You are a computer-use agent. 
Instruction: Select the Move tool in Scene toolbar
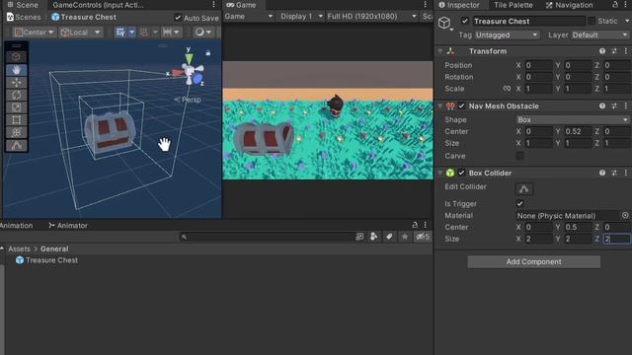pos(16,83)
